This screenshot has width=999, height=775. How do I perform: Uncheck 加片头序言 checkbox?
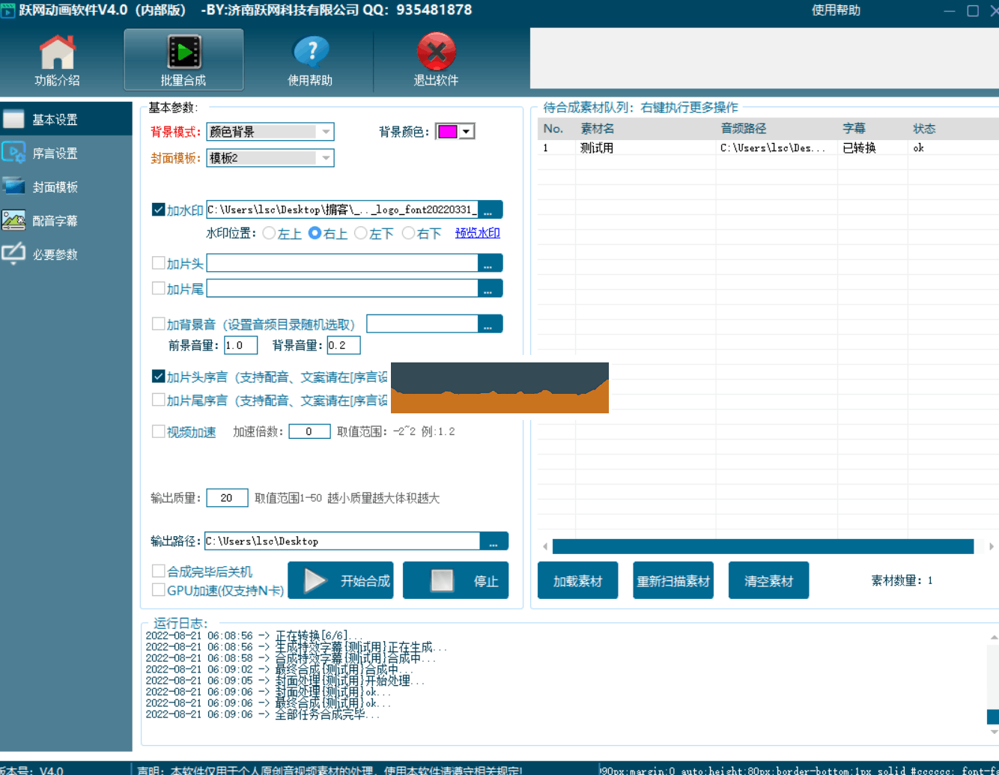click(x=158, y=376)
